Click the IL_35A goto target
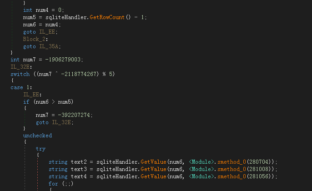The image size is (312, 191). (x=49, y=46)
